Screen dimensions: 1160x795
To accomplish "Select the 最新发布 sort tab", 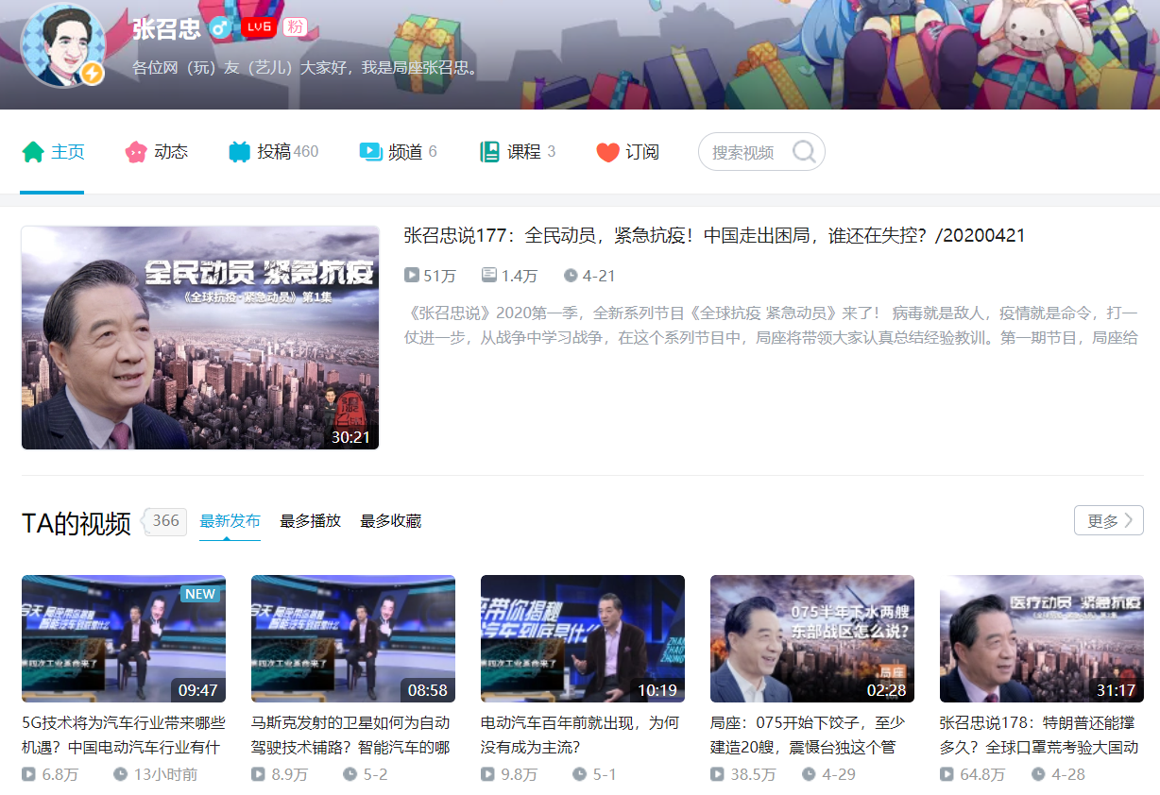I will coord(230,519).
